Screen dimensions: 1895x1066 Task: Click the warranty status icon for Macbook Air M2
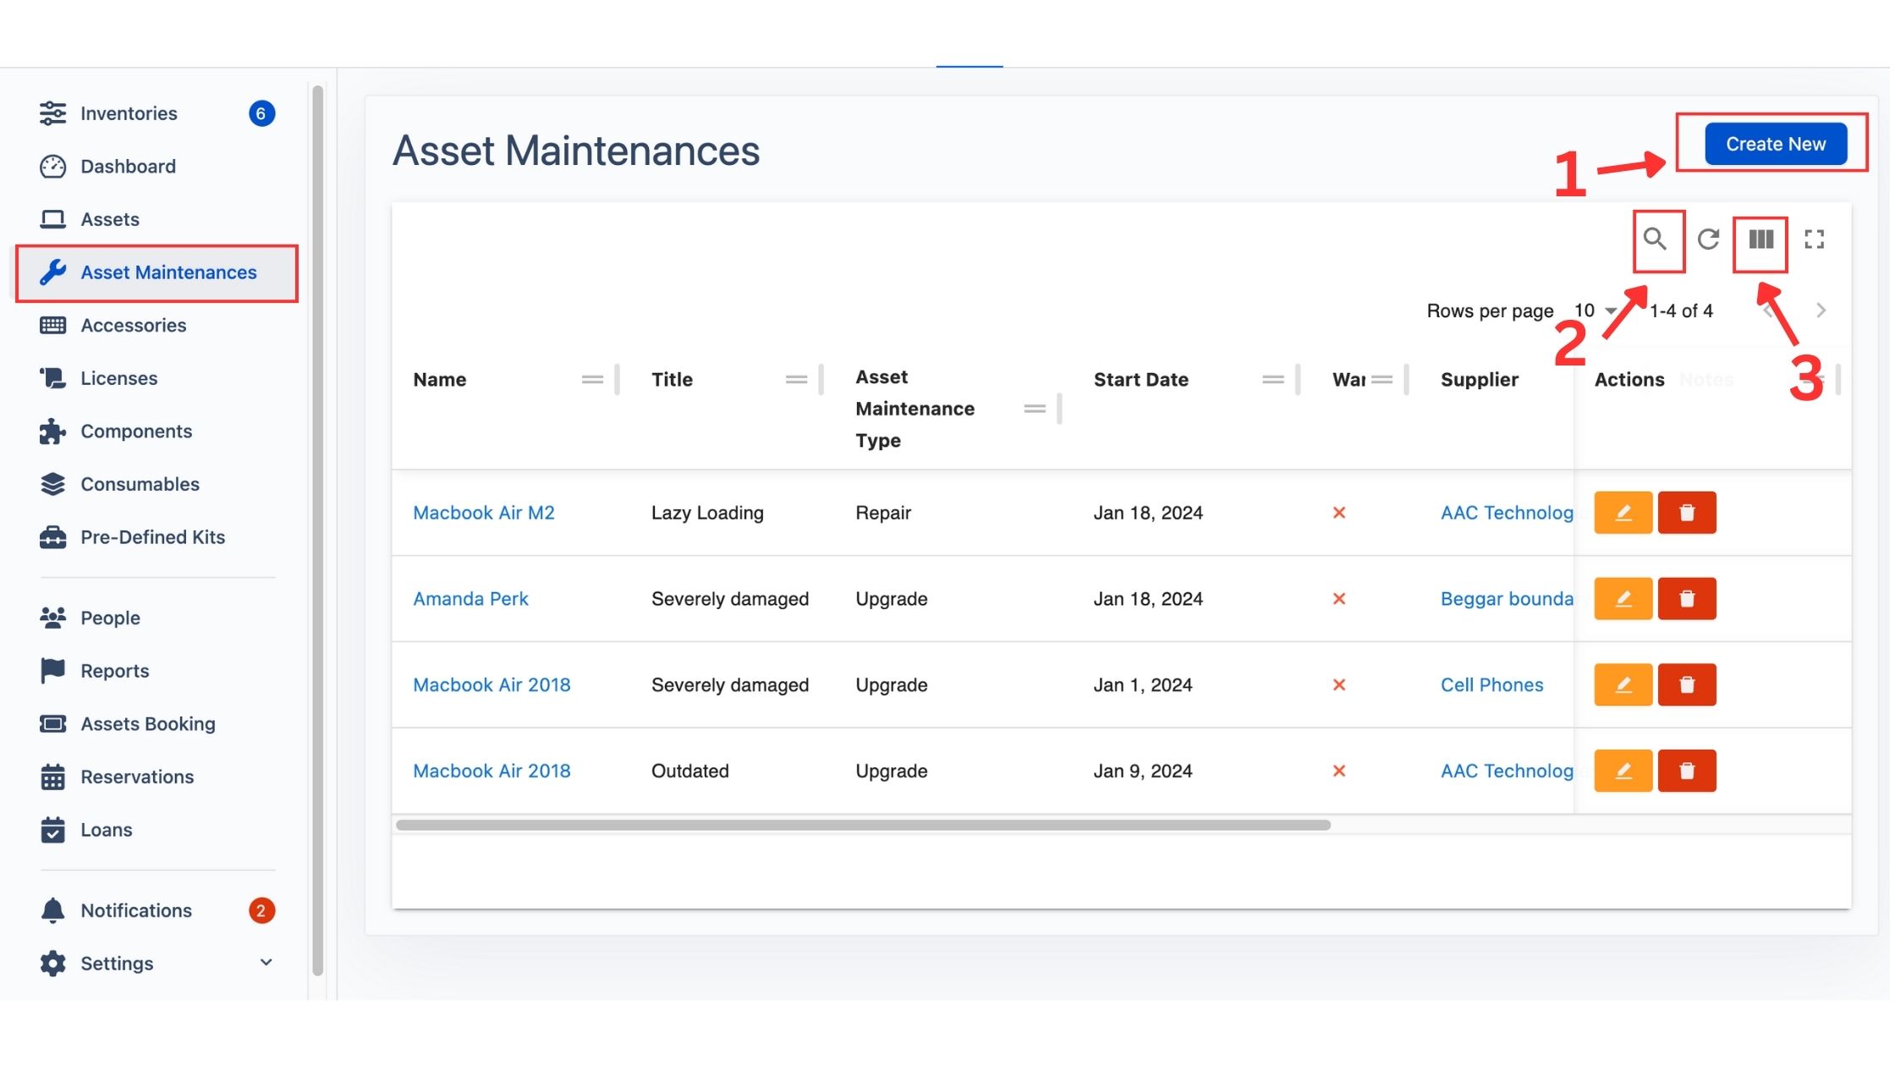click(1339, 512)
